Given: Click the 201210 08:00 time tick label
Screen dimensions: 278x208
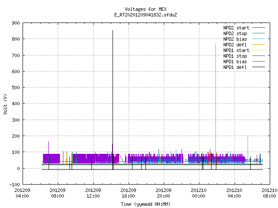Looking at the screenshot, I should tap(269, 193).
